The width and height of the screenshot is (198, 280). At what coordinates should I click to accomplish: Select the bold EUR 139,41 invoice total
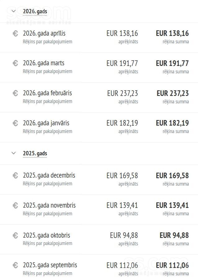[172, 205]
